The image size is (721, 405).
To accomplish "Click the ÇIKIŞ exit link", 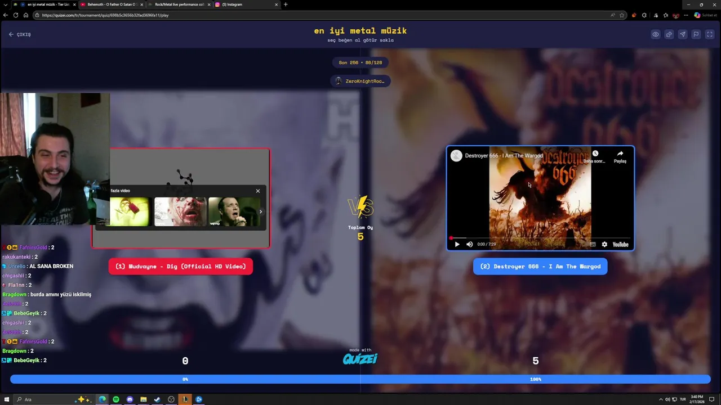I will 20,34.
